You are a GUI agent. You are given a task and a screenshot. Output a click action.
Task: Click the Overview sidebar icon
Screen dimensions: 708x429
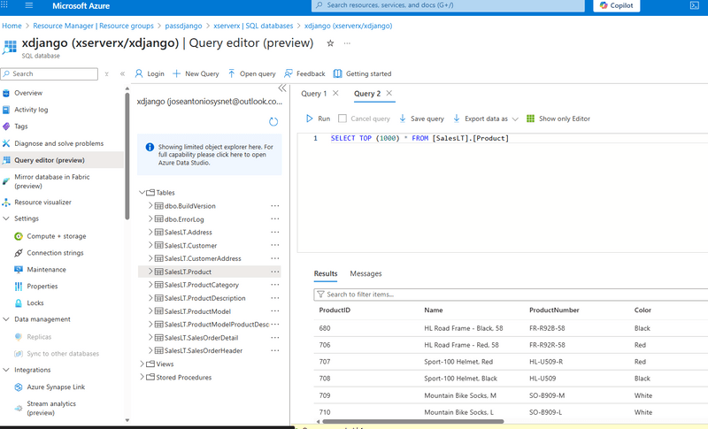point(6,93)
